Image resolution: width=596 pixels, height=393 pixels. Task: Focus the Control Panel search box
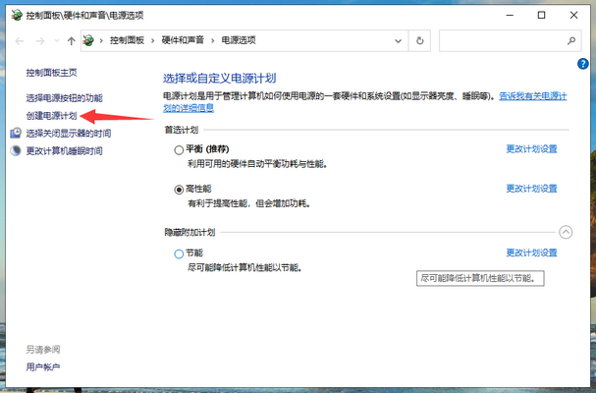[x=511, y=40]
